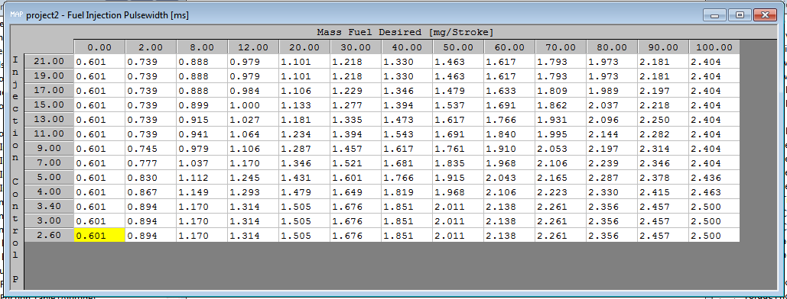Screen dimensions: 787x299
Task: Click the cell with value 1.112
Action: (x=202, y=178)
